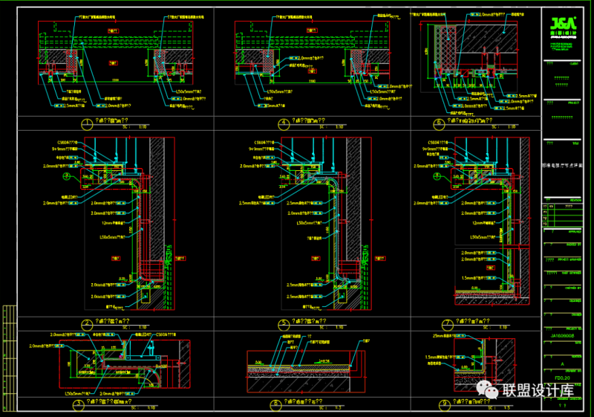594x417 pixels.
Task: Select the JA1609008 project number text
Action: coord(561,335)
